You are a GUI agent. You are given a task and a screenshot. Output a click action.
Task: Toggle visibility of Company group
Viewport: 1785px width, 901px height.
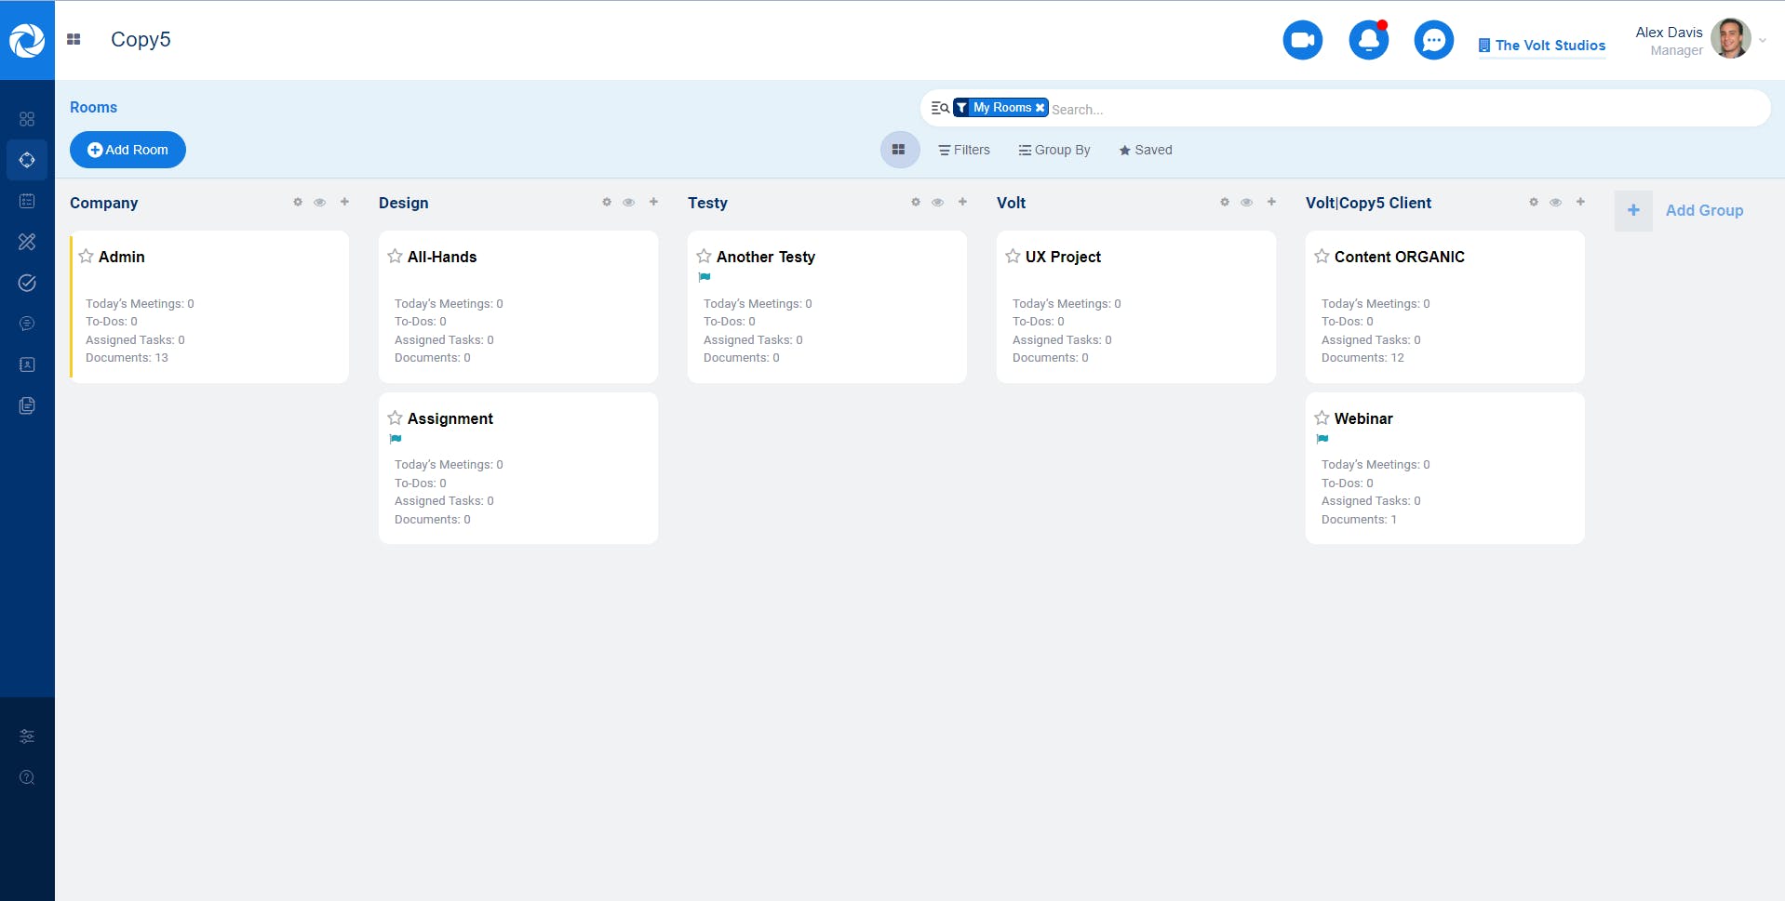click(320, 202)
